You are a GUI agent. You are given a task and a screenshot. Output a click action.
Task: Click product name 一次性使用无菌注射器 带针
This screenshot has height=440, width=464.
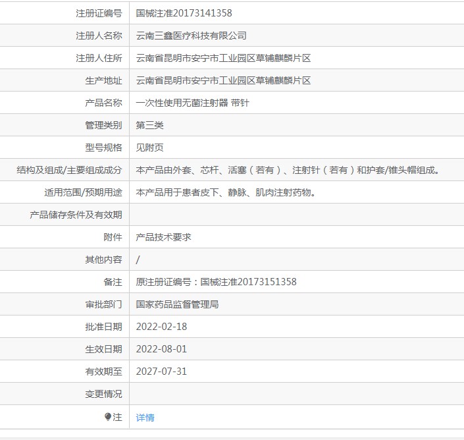192,103
